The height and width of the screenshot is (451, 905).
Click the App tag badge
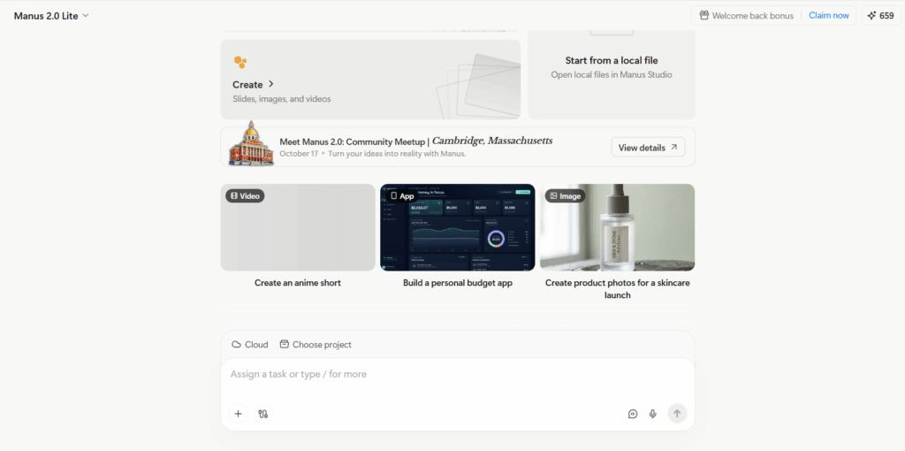(402, 195)
